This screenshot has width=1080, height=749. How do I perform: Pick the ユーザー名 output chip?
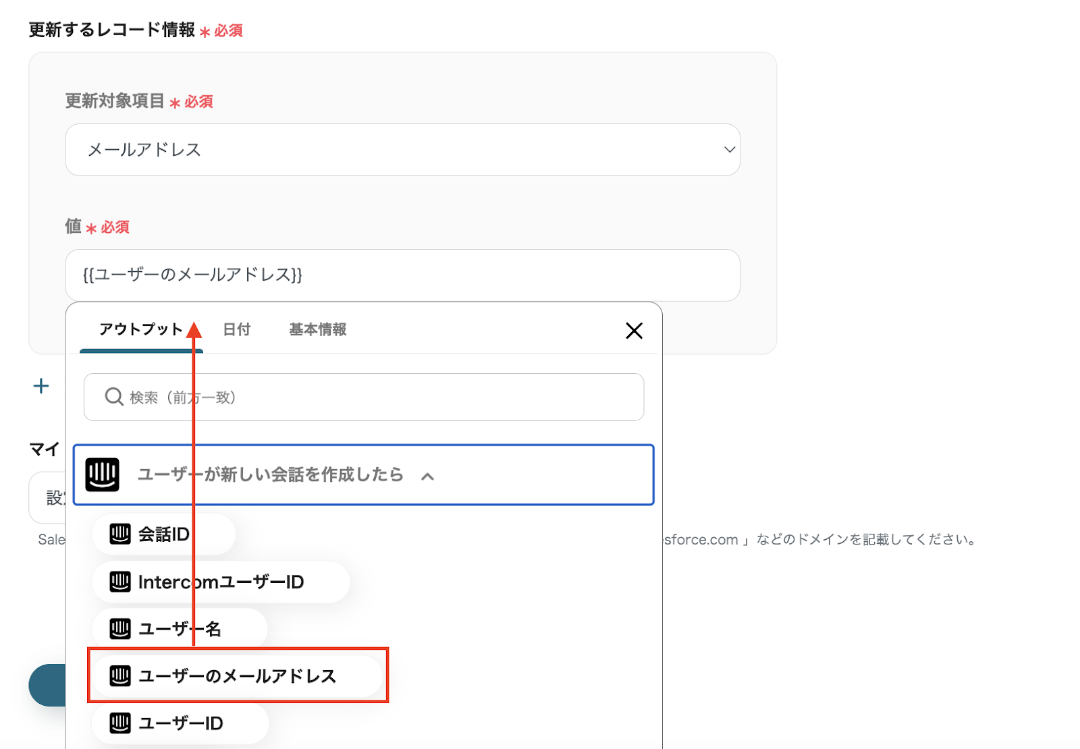[x=180, y=629]
